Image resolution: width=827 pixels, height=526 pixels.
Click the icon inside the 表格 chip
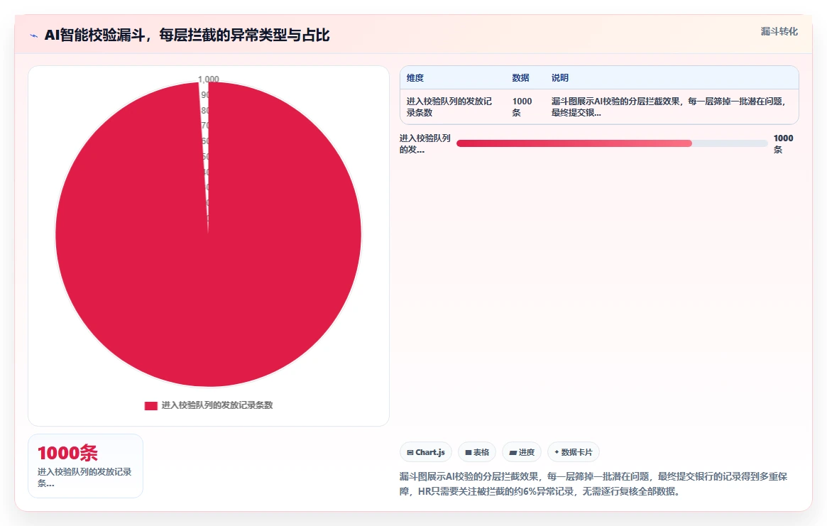tap(469, 453)
